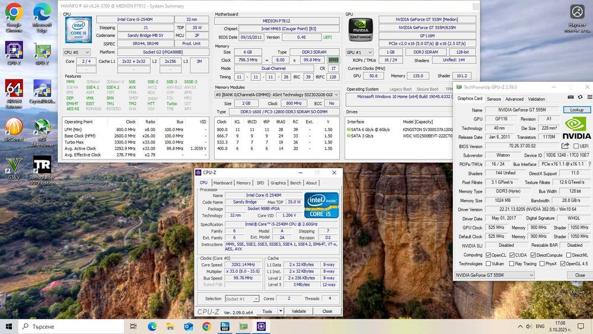Open the Mainboard tab in CPU-Z
The image size is (593, 334).
click(223, 183)
